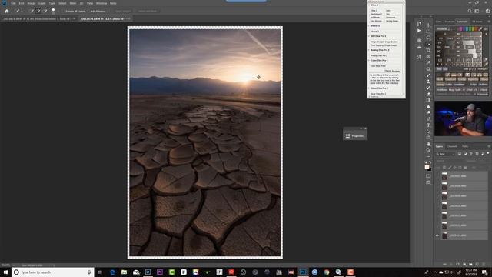Click Tone Mapping (Single Image) in Nik panel
The image size is (492, 277).
pos(384,45)
